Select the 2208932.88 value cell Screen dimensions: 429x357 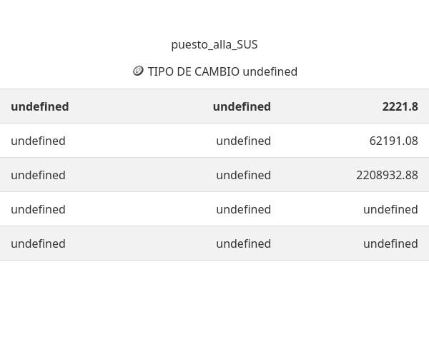[x=387, y=175]
